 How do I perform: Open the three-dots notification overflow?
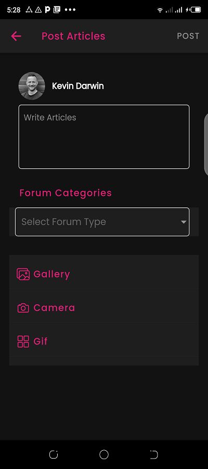70,9
